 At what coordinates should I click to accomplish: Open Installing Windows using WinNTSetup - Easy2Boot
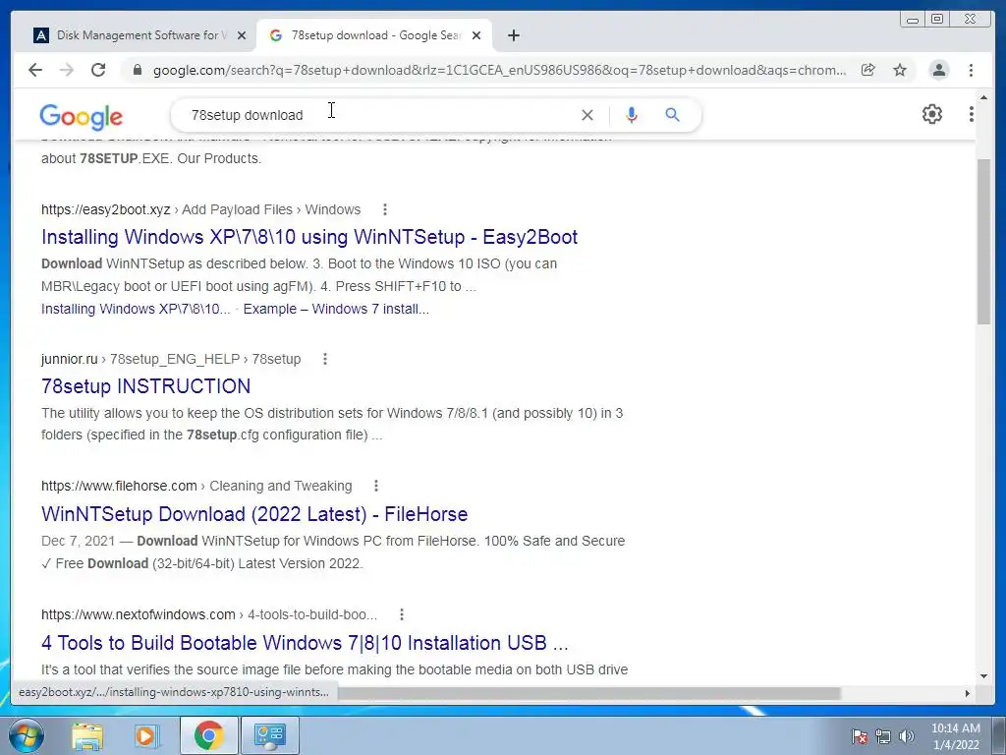point(309,237)
